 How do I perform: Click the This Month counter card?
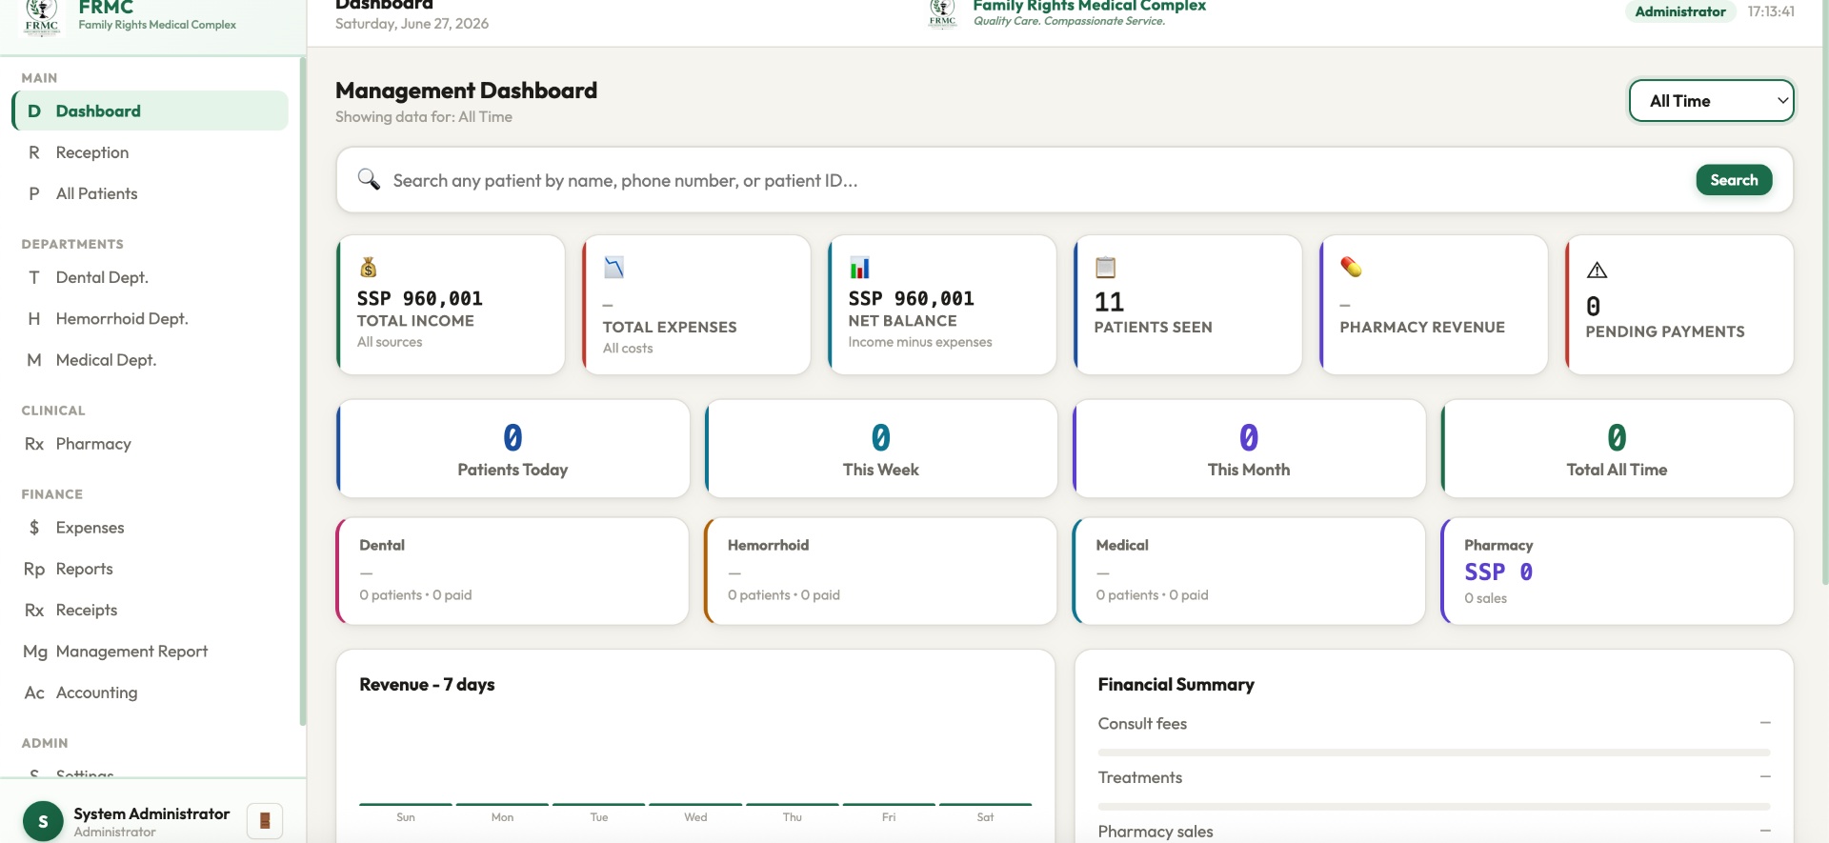(1249, 449)
